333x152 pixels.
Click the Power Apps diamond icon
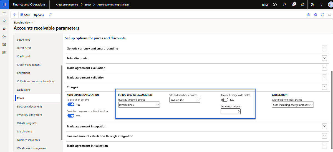pyautogui.click(x=308, y=15)
